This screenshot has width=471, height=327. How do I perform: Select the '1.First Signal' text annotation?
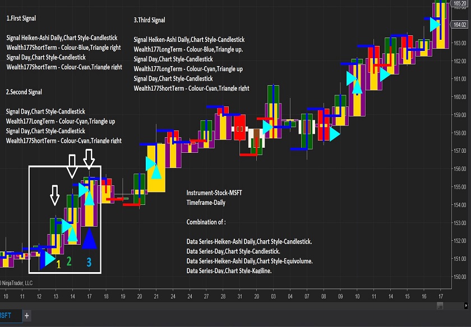[x=21, y=18]
